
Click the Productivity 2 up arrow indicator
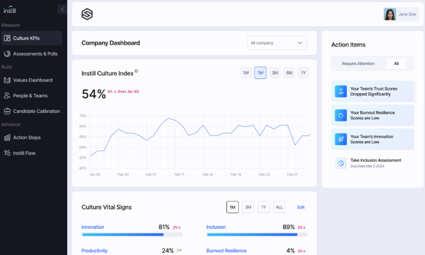(x=179, y=251)
